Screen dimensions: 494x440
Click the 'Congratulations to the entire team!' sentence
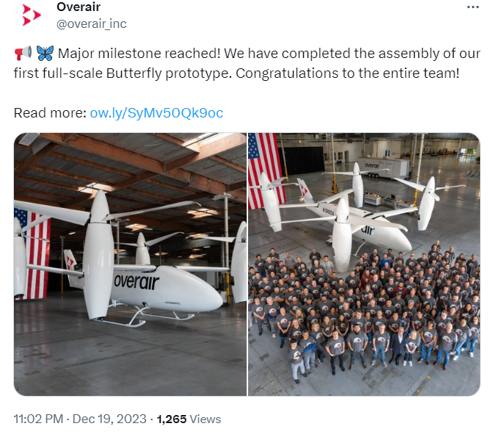coord(347,73)
